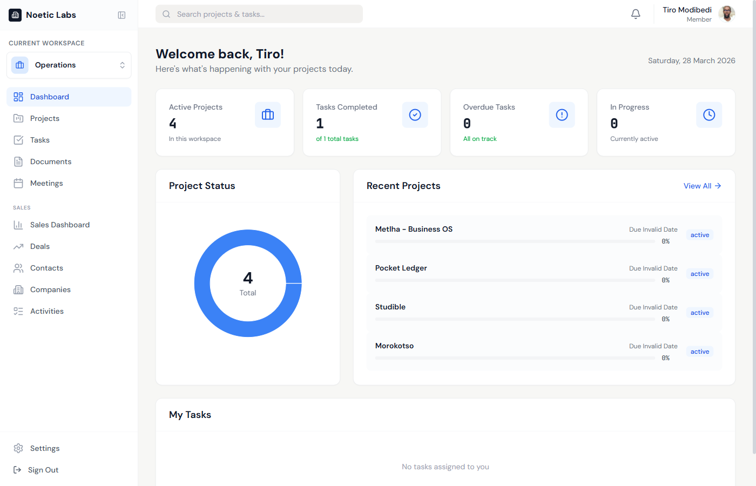This screenshot has height=486, width=756.
Task: Click the View All link for Recent Projects
Action: 702,186
